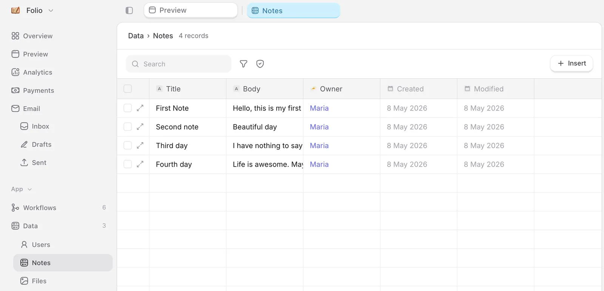
Task: Click the 'Third day' title cell
Action: (188, 145)
